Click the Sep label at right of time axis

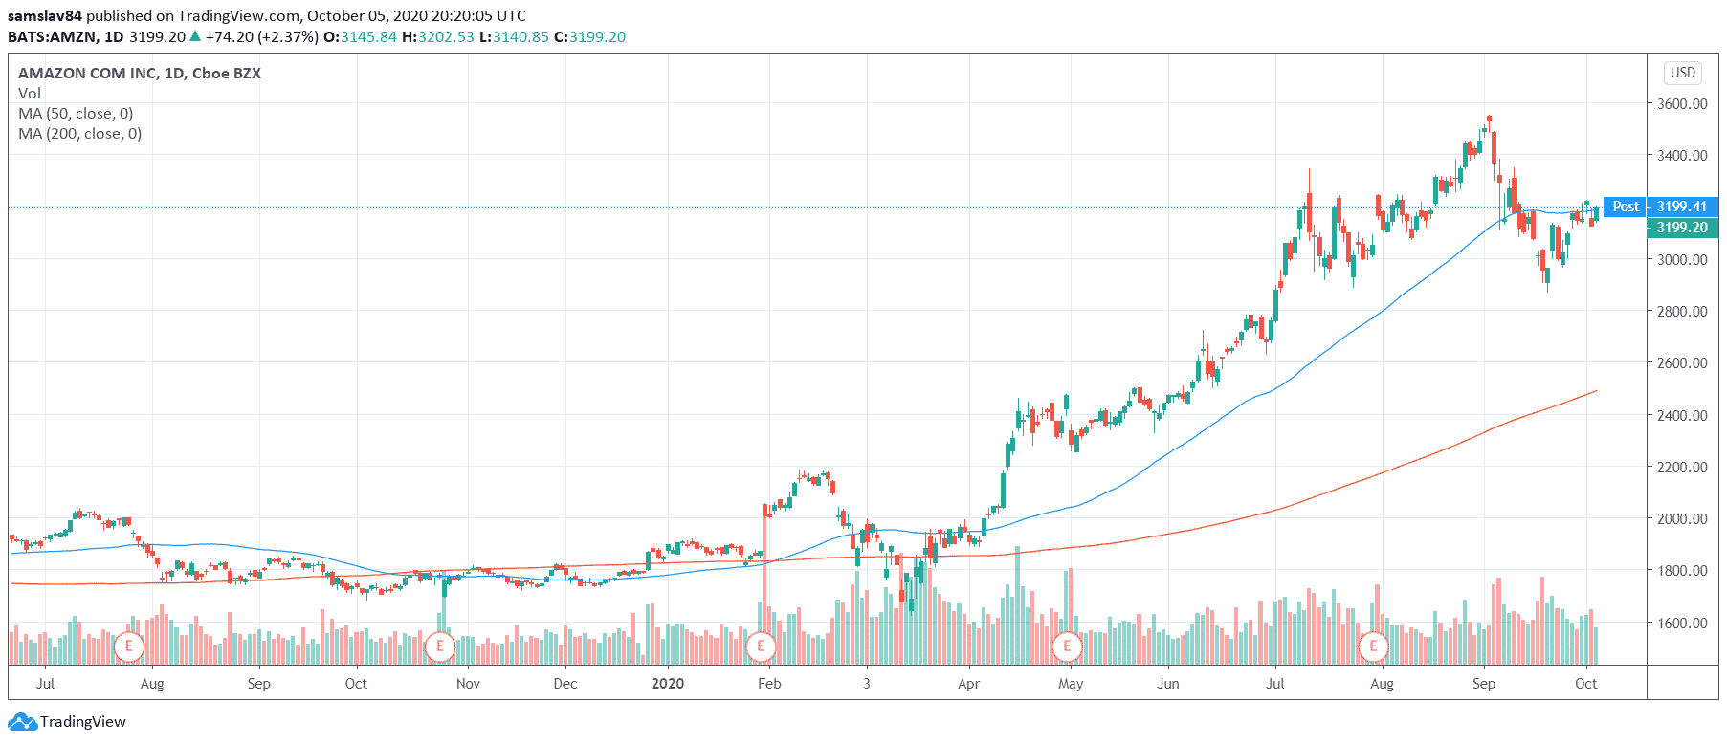pos(1483,684)
